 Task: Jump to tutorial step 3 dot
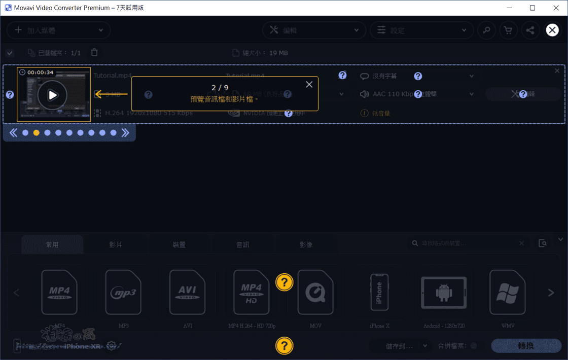tap(48, 133)
